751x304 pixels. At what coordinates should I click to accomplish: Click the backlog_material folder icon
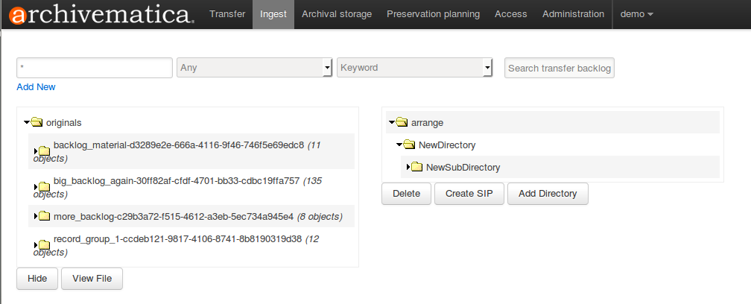coord(44,151)
